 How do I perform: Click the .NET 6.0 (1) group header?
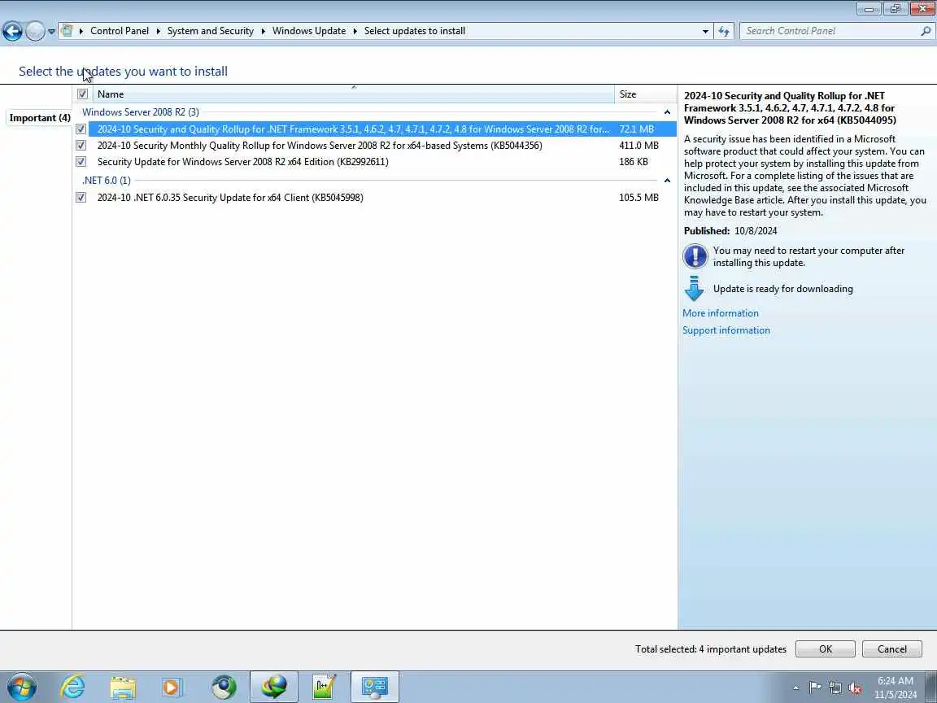point(107,180)
